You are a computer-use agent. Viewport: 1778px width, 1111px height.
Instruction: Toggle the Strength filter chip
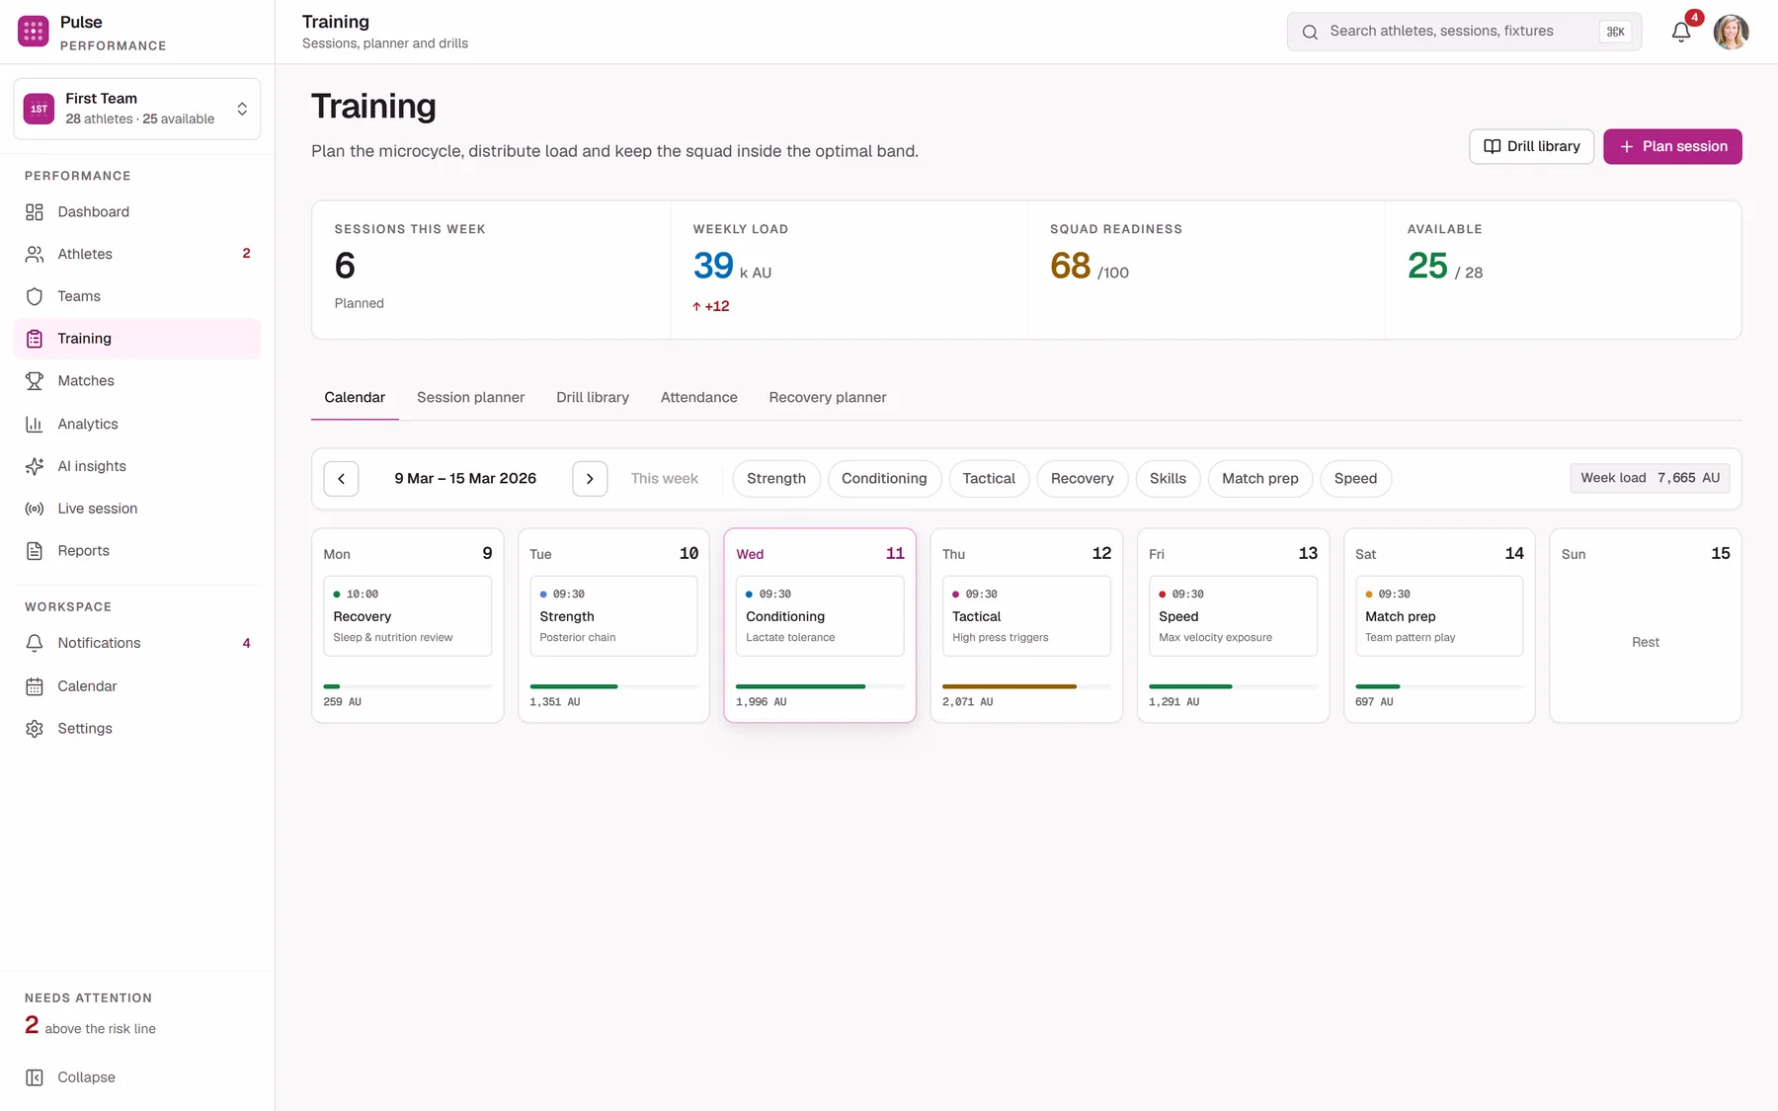(776, 479)
